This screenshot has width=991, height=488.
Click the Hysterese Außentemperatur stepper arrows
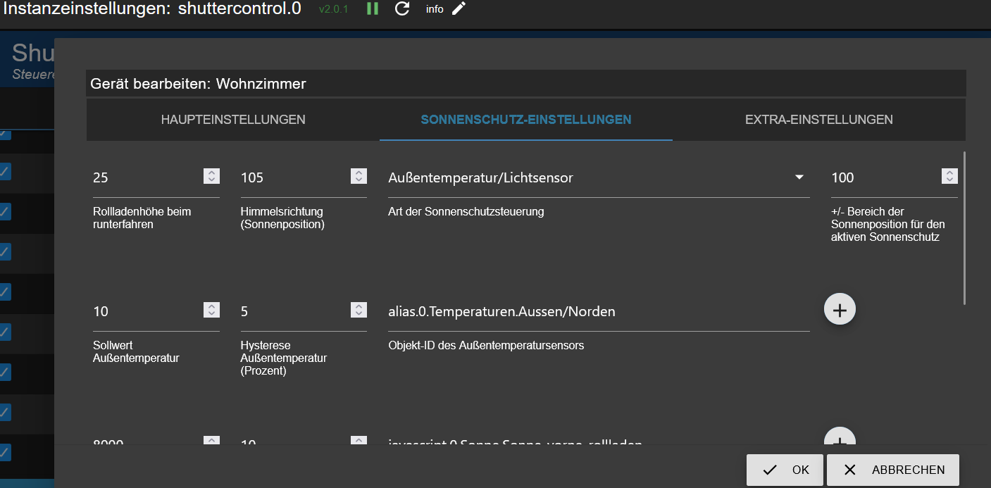coord(359,311)
